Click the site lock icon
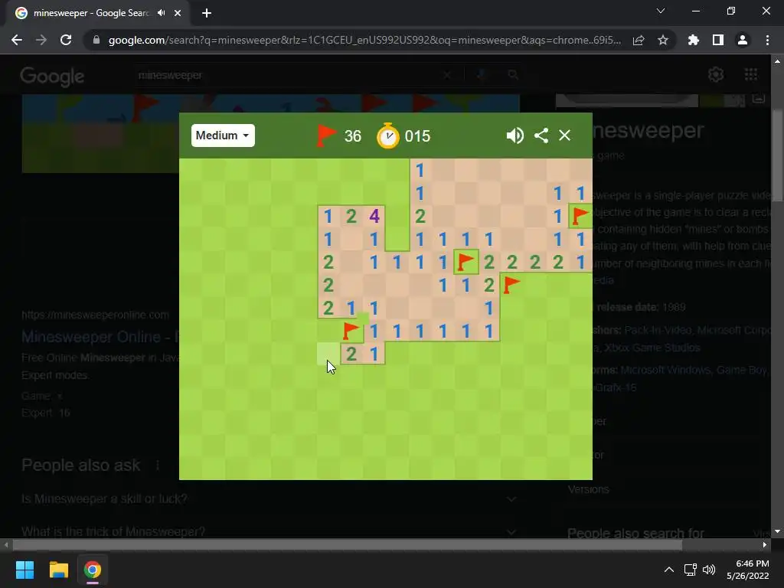784x588 pixels. click(96, 40)
